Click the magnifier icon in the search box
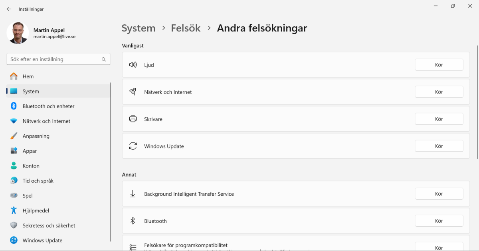 (103, 59)
